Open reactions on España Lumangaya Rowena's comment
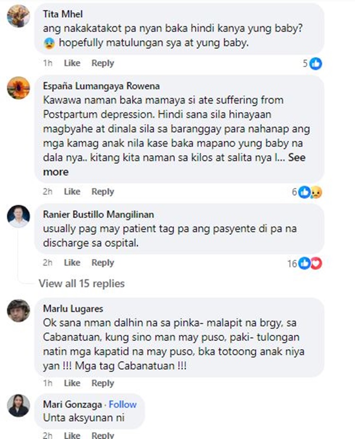Viewport: 355px width, 439px height. click(307, 192)
